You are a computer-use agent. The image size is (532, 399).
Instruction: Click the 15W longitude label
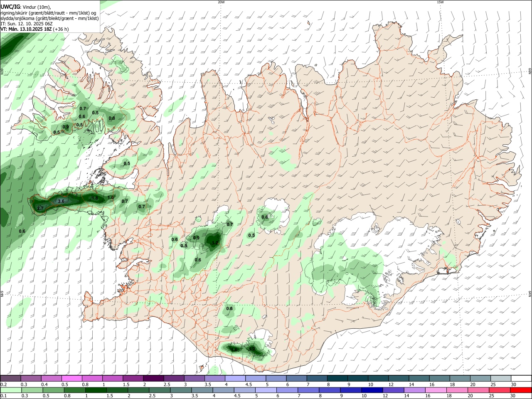click(x=440, y=2)
